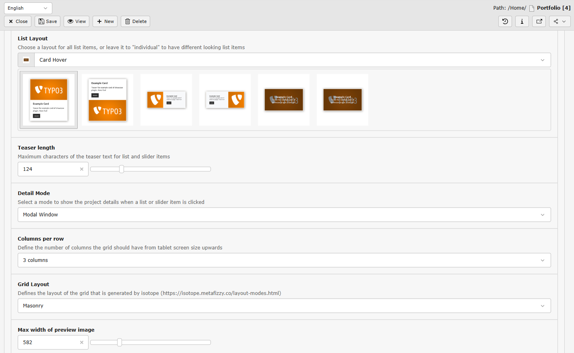Viewport: 574px width, 353px height.
Task: Open the Detail Mode Modal Window dropdown
Action: 284,215
